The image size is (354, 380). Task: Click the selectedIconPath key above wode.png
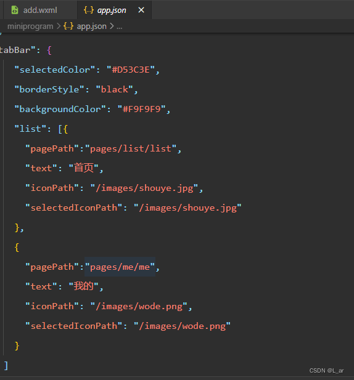(x=74, y=326)
